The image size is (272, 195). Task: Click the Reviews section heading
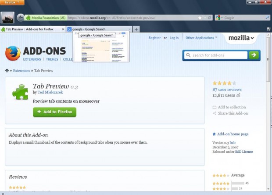coord(18,177)
